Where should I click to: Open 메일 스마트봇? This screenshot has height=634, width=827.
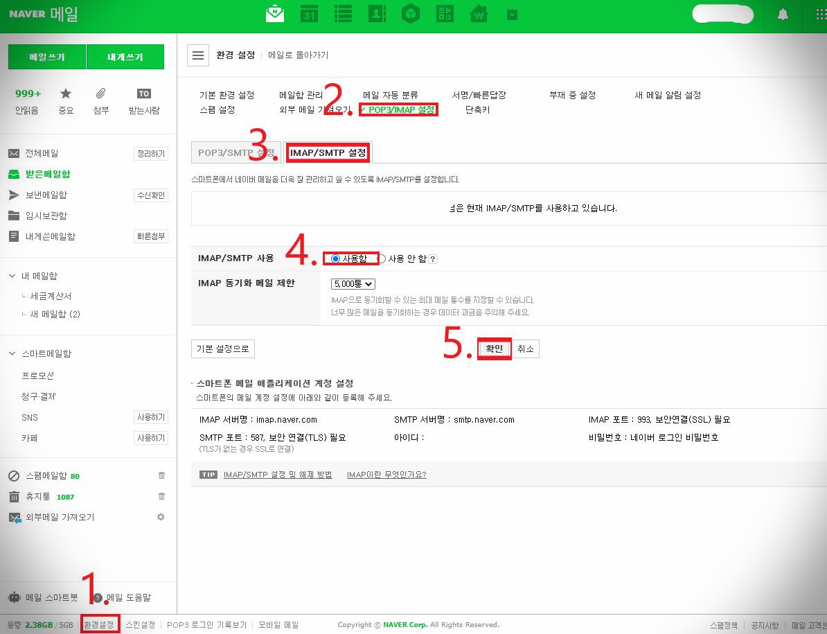point(52,597)
